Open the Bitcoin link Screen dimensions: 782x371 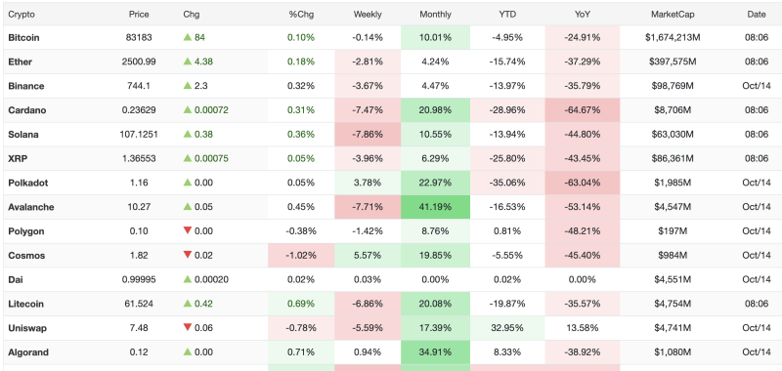click(23, 37)
